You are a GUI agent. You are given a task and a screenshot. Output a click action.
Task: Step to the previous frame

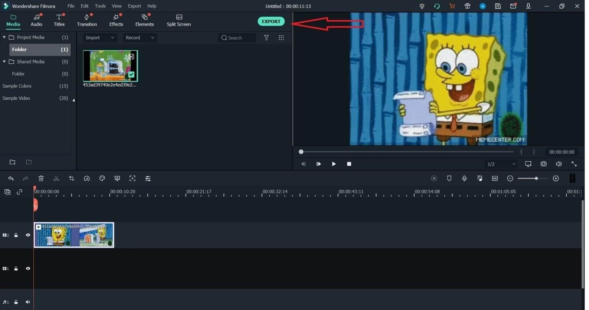coord(303,164)
